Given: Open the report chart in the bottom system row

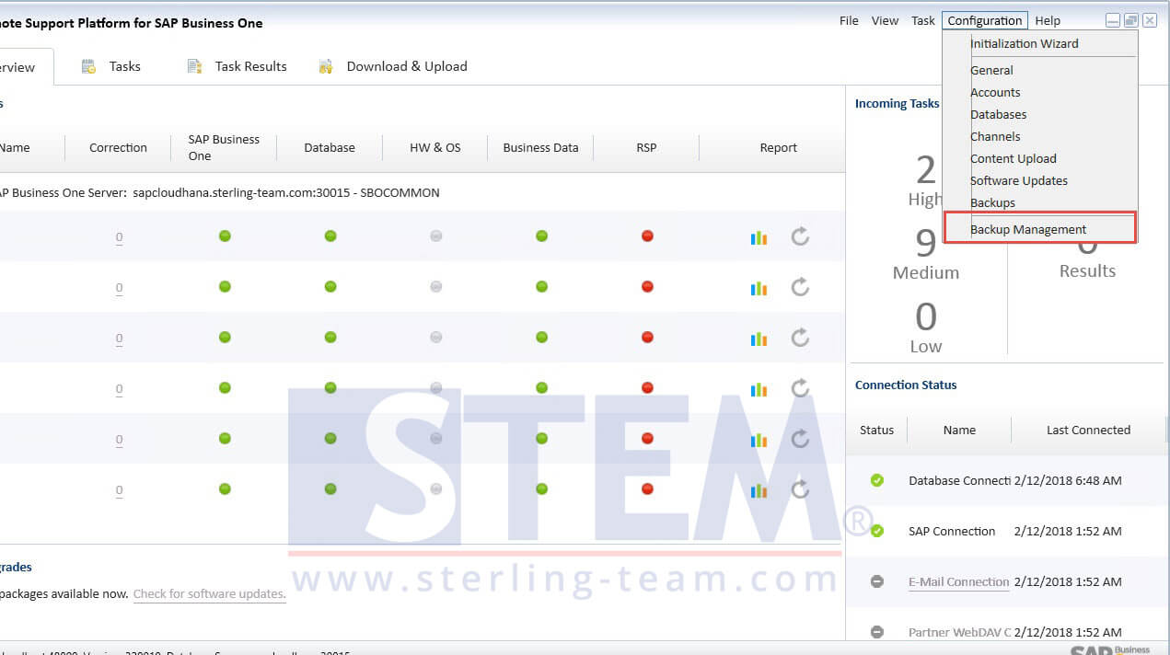Looking at the screenshot, I should point(759,489).
